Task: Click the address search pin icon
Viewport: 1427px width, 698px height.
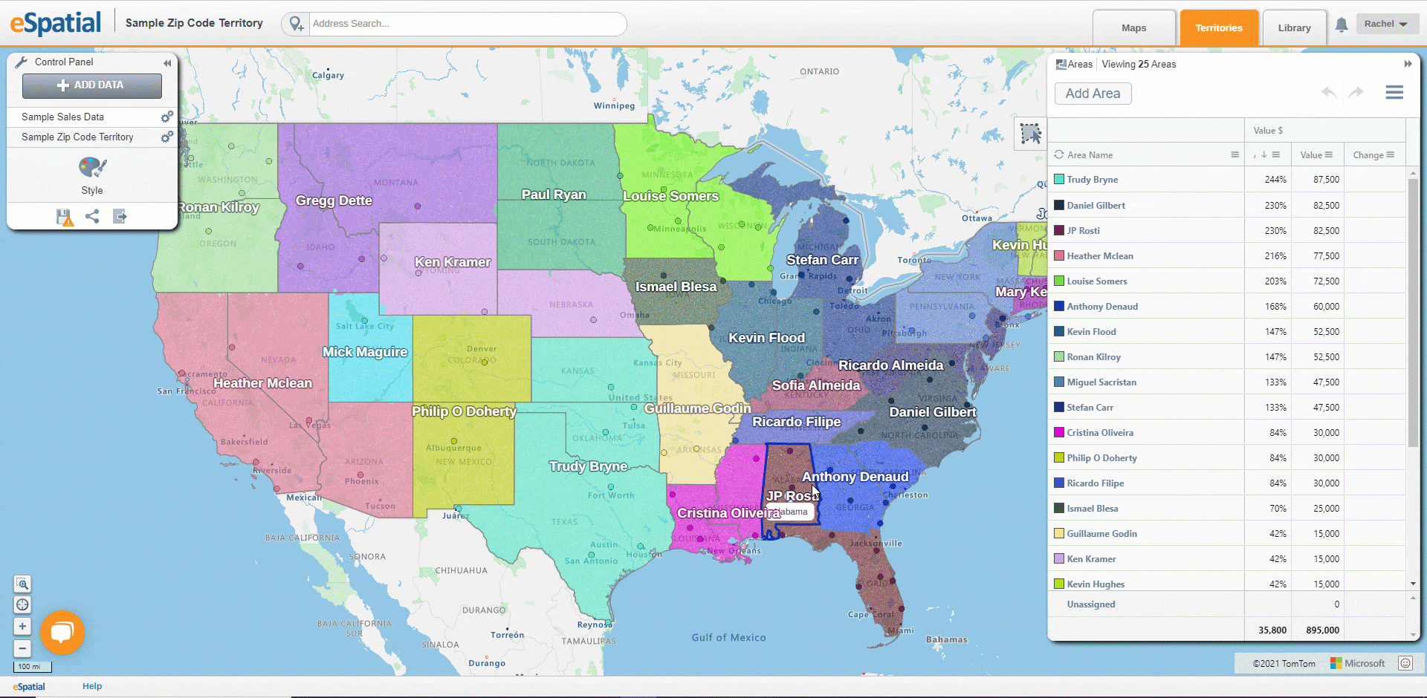Action: click(296, 24)
